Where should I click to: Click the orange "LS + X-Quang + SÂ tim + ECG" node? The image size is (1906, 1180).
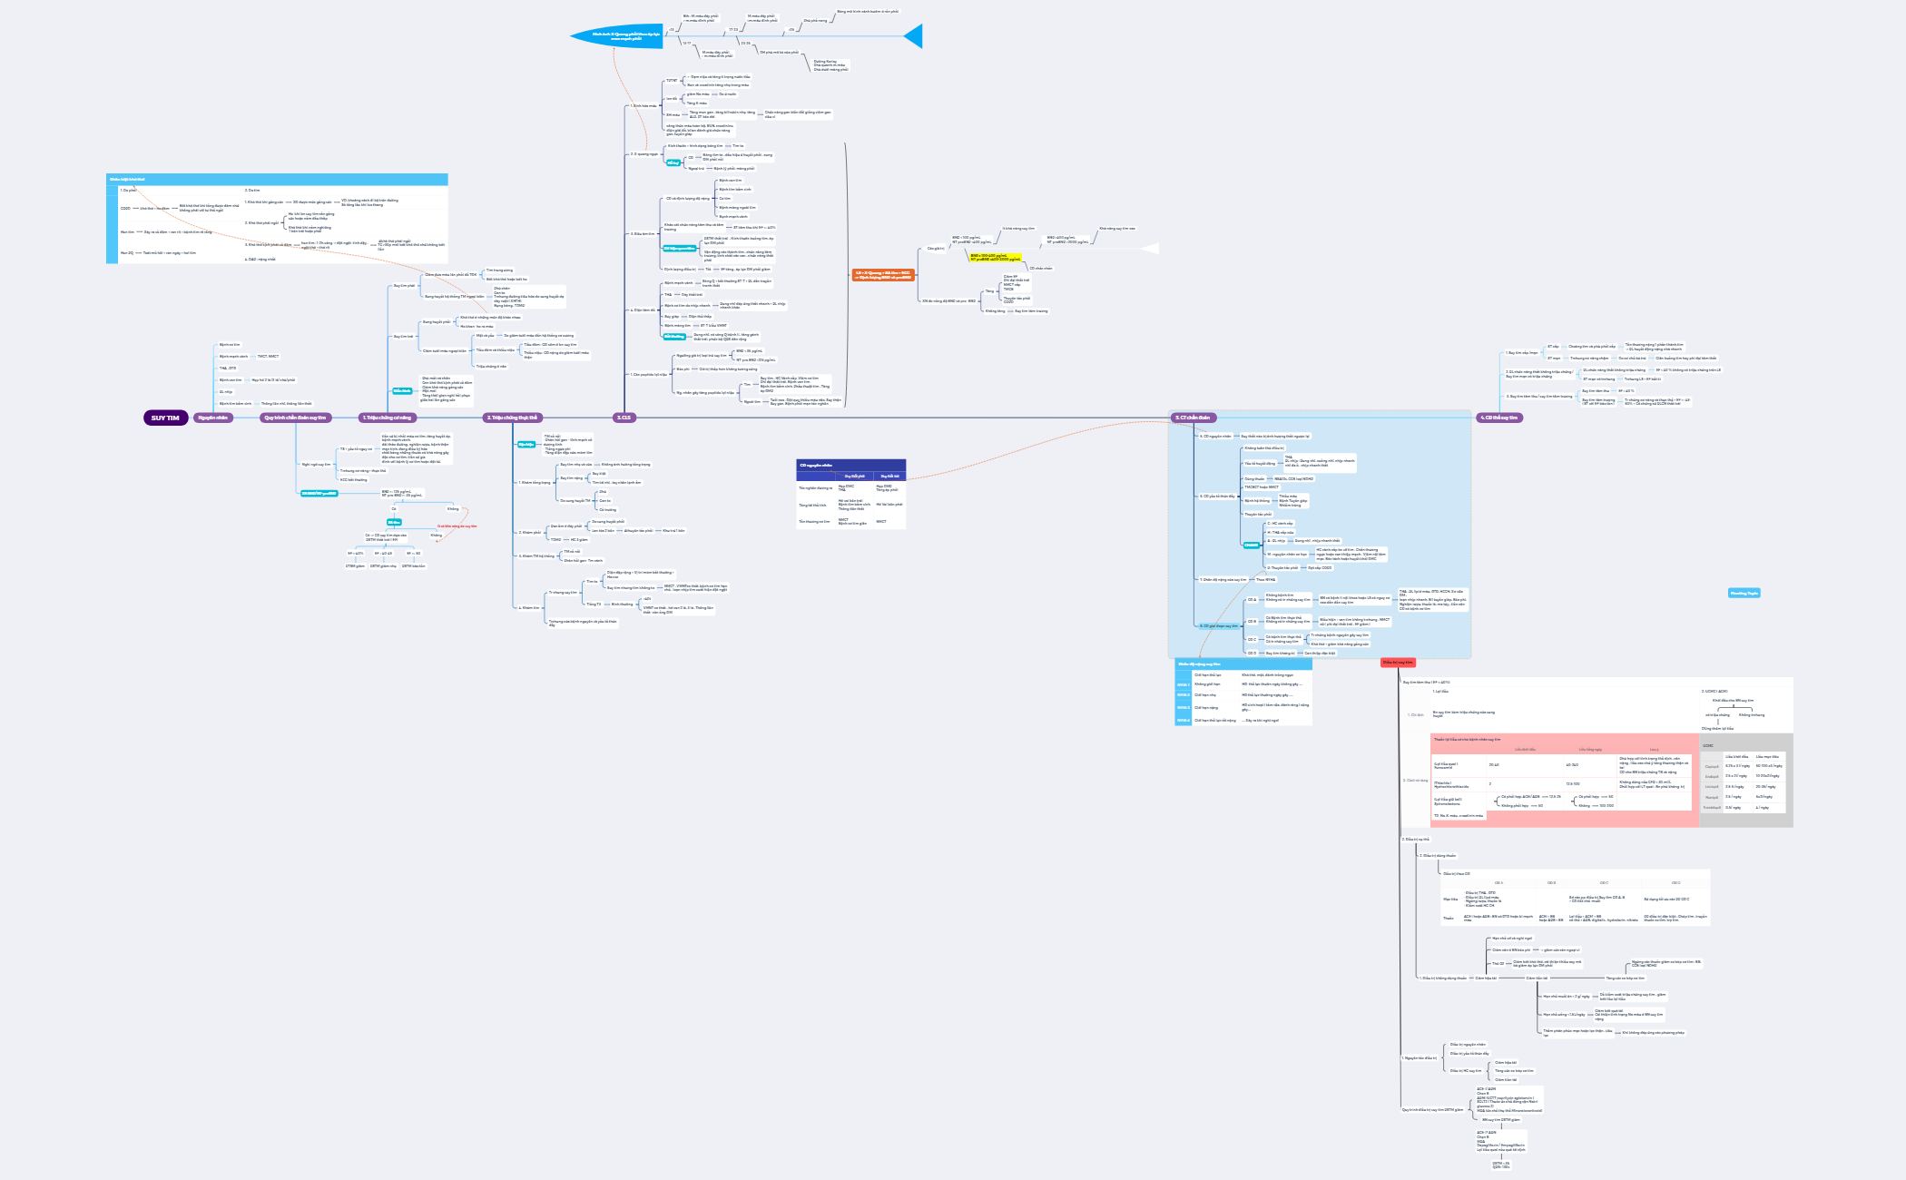[883, 274]
